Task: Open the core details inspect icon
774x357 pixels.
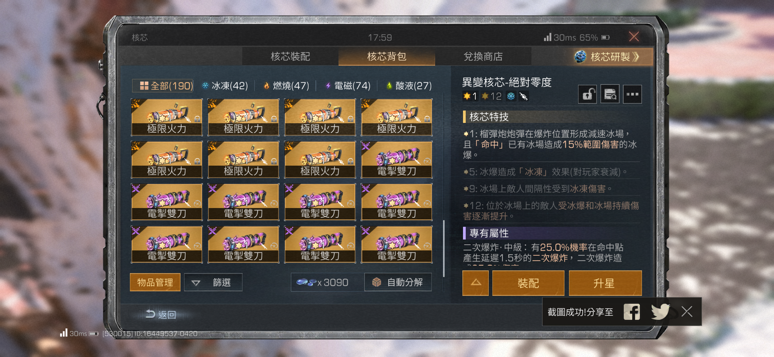Action: pyautogui.click(x=610, y=94)
